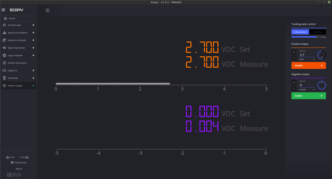Click the Digital IO icon

tap(4, 70)
